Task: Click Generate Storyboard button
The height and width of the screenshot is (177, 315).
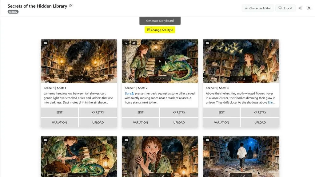Action: [160, 21]
